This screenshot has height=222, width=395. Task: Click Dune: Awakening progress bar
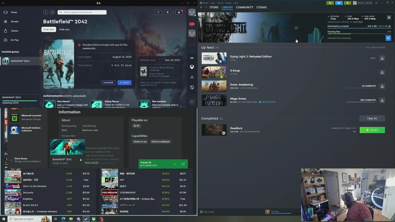361,88
